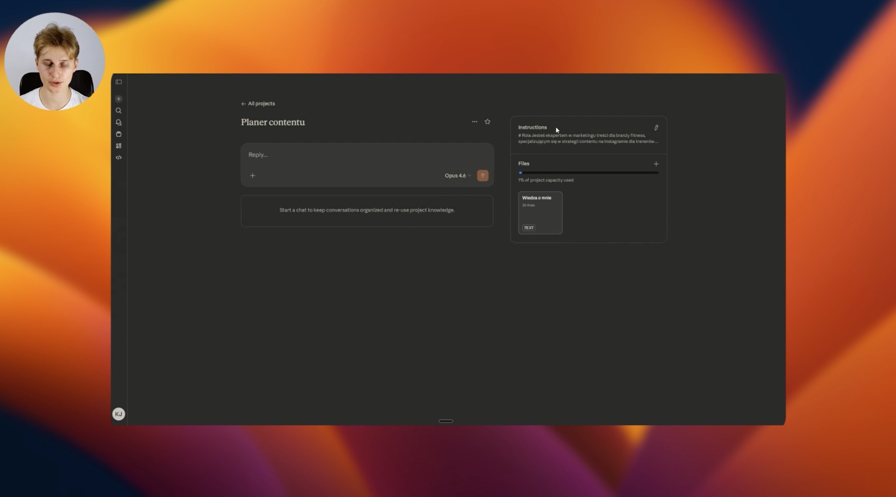The width and height of the screenshot is (896, 497).
Task: Go back to All projects
Action: click(258, 104)
